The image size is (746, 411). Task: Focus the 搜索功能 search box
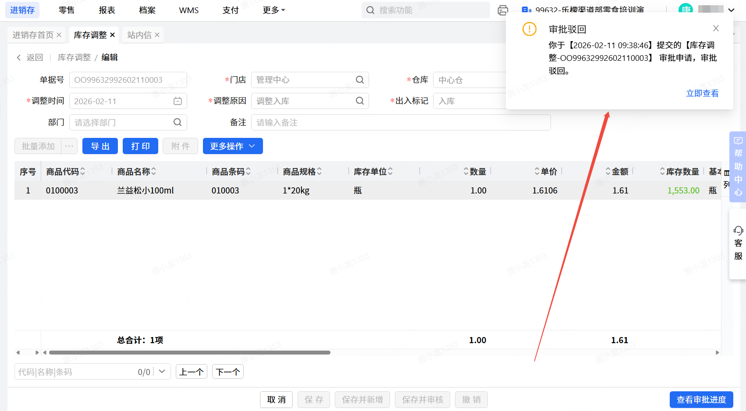tap(426, 10)
